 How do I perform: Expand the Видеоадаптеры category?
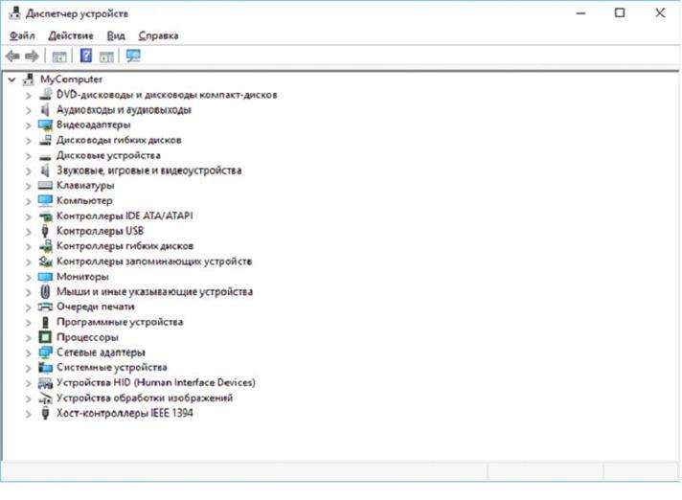tap(29, 125)
